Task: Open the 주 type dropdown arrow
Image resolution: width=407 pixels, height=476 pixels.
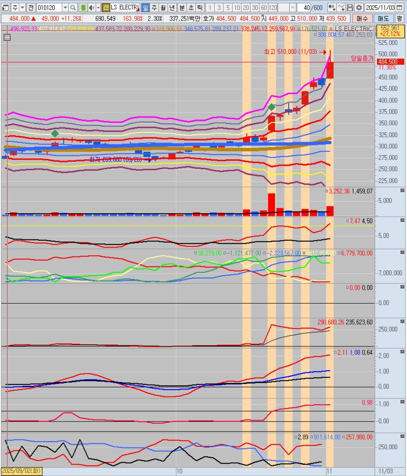Action: coord(22,8)
